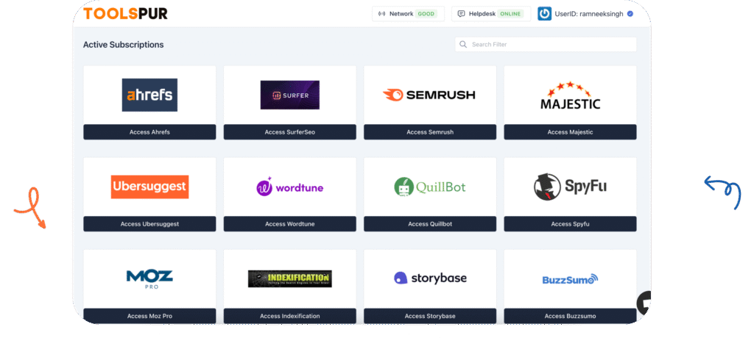754x349 pixels.
Task: Launch Access Indexification
Action: click(x=290, y=316)
